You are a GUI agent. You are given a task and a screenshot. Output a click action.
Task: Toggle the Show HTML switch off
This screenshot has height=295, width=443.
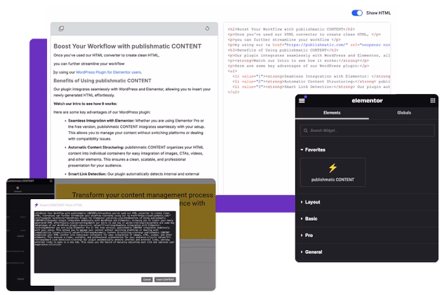click(x=357, y=13)
